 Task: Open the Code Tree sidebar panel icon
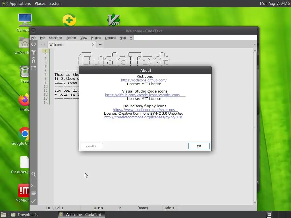[34, 44]
